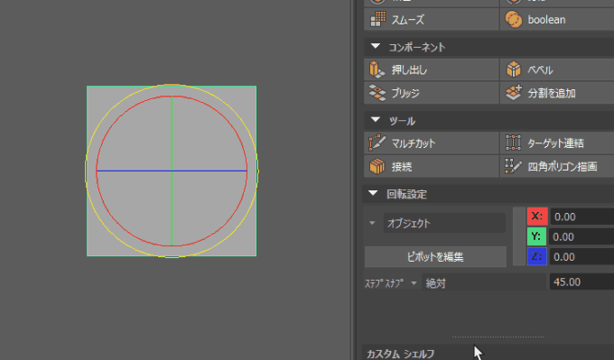The image size is (614, 360).
Task: Select the 押し出し (Extrude) icon
Action: pos(377,69)
